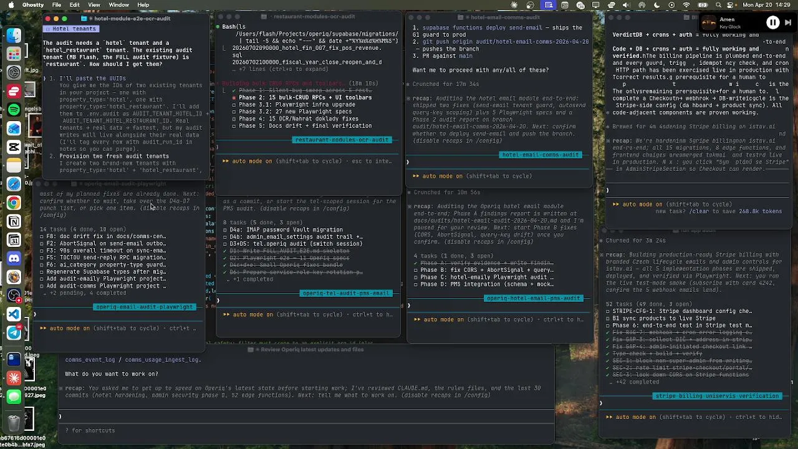Open Calendar app in the dock
The width and height of the screenshot is (798, 449).
[x=14, y=240]
